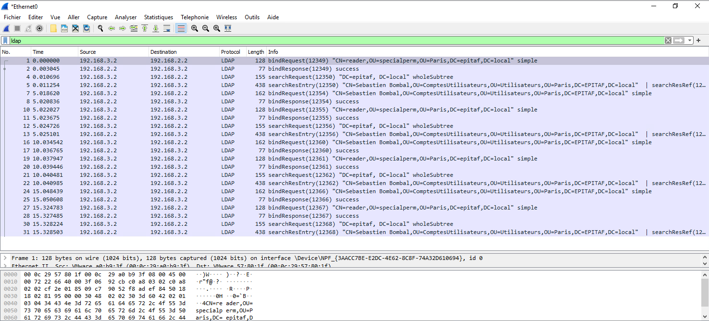
Task: Open the display filter bookmark menu
Action: point(5,40)
